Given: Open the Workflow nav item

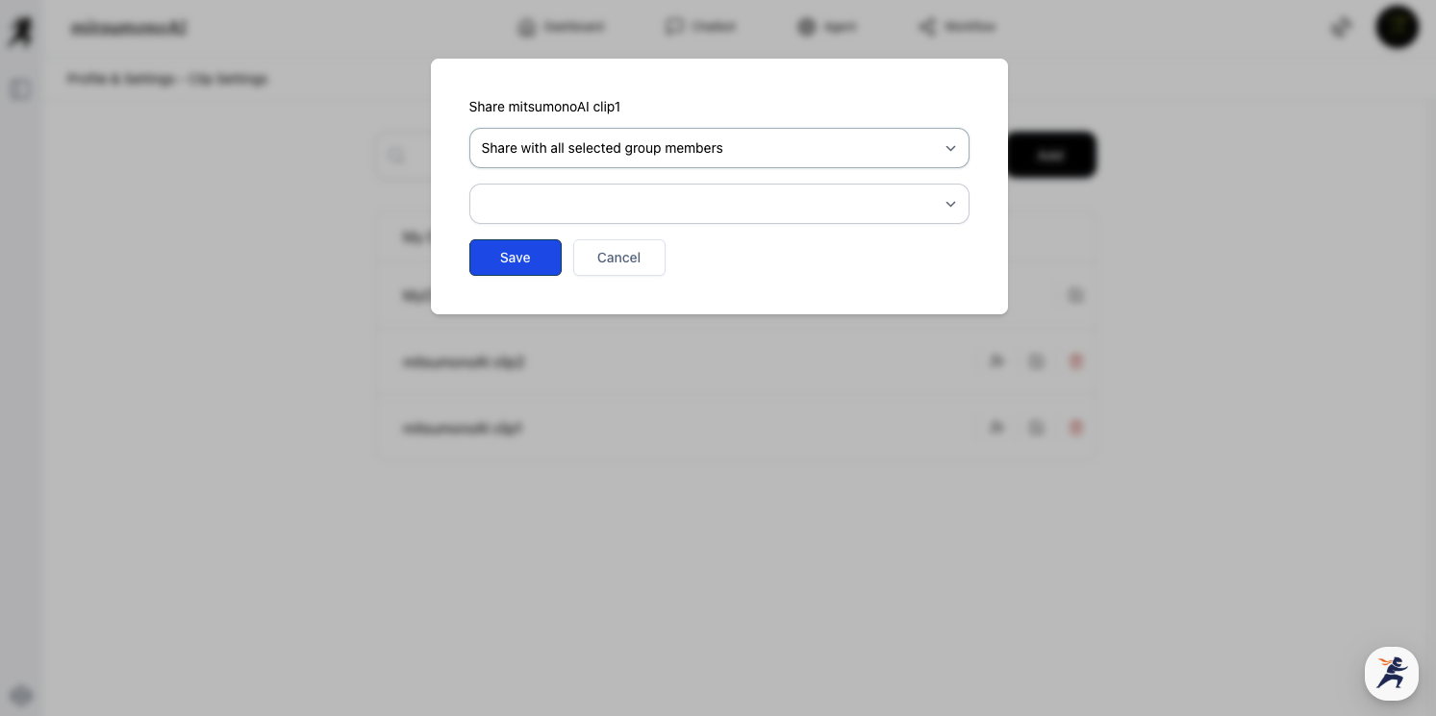Looking at the screenshot, I should pyautogui.click(x=957, y=27).
